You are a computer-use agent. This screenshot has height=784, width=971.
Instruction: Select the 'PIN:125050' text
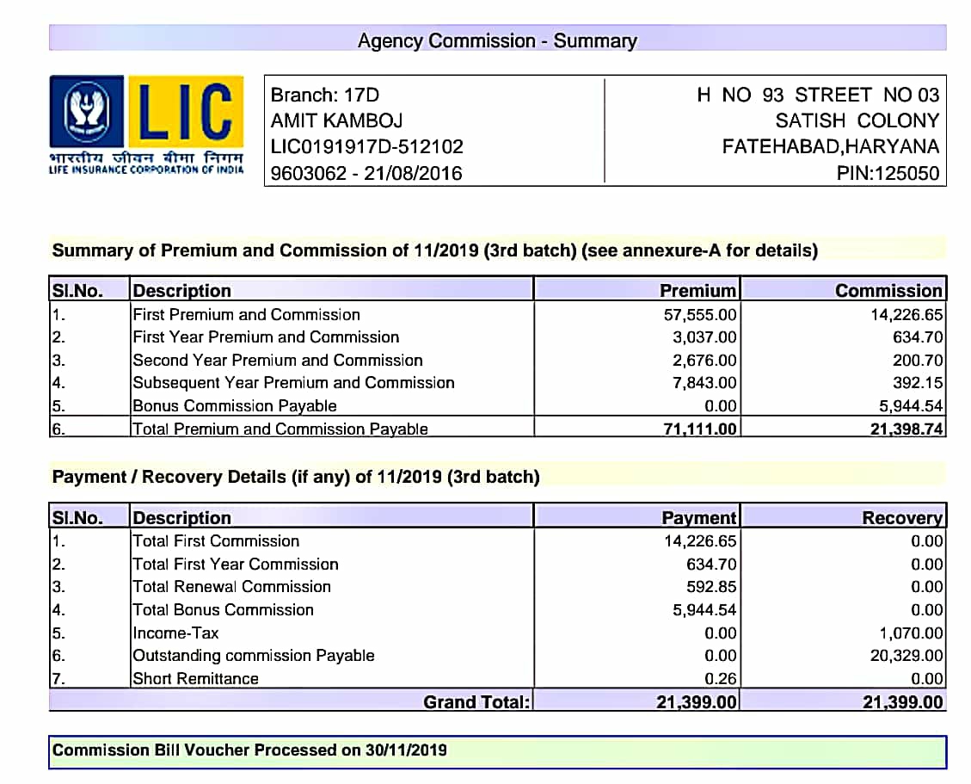(x=888, y=173)
